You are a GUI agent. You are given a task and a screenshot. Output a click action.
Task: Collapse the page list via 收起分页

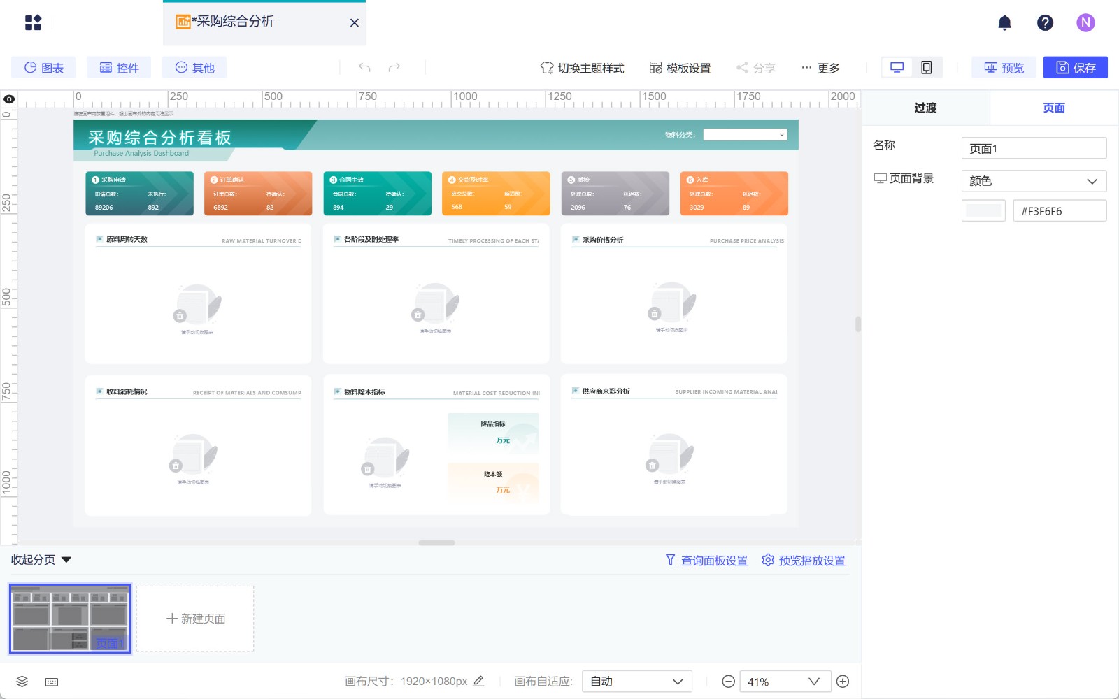[x=41, y=560]
